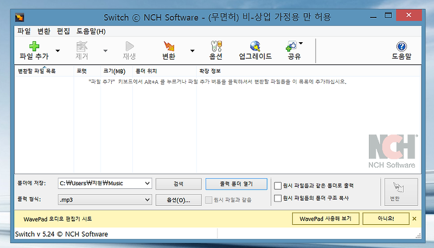Close the Switch window
The image size is (434, 248).
409,15
